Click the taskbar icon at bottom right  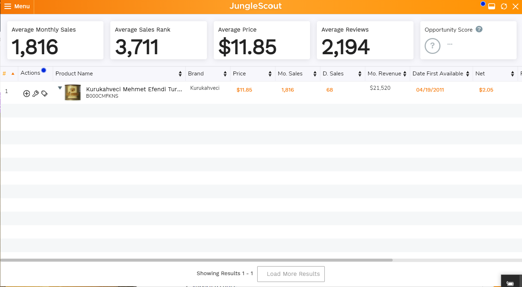pyautogui.click(x=510, y=283)
